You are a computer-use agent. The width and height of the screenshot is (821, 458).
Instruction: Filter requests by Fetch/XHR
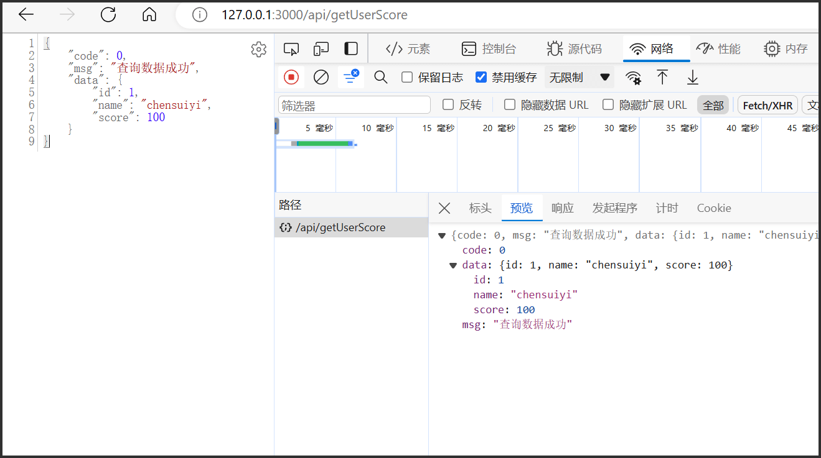pyautogui.click(x=767, y=105)
